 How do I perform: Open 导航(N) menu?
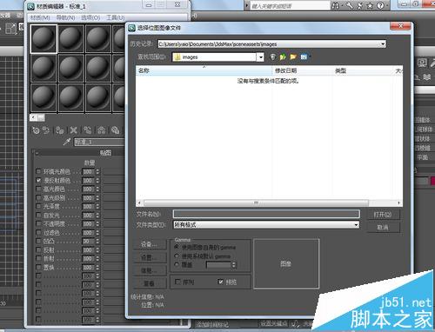tap(65, 17)
